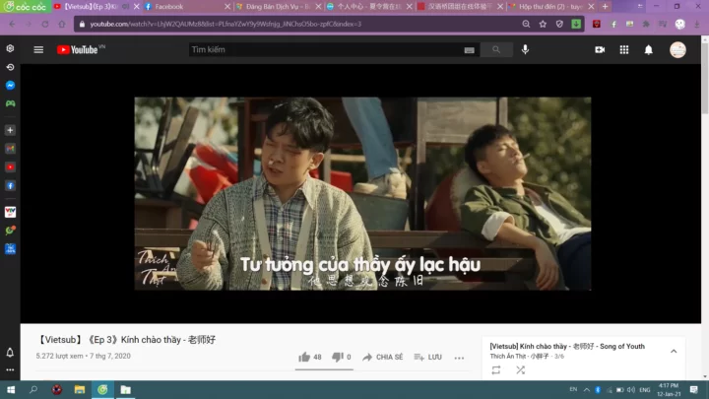Screen dimensions: 709x399
Task: Reload the current page
Action: tap(44, 24)
